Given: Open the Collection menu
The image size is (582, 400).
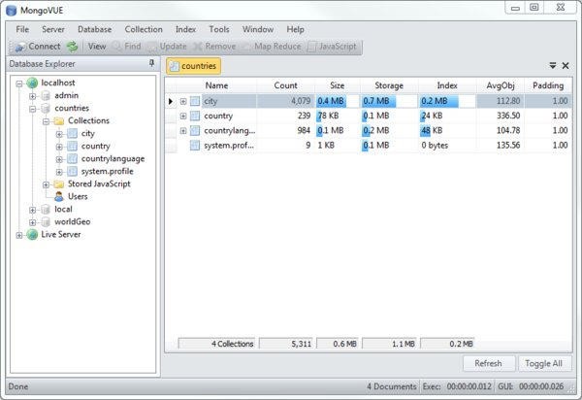Looking at the screenshot, I should point(144,29).
